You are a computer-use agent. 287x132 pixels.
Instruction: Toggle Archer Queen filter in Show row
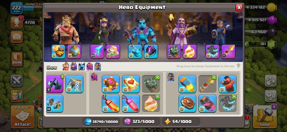tap(74, 67)
